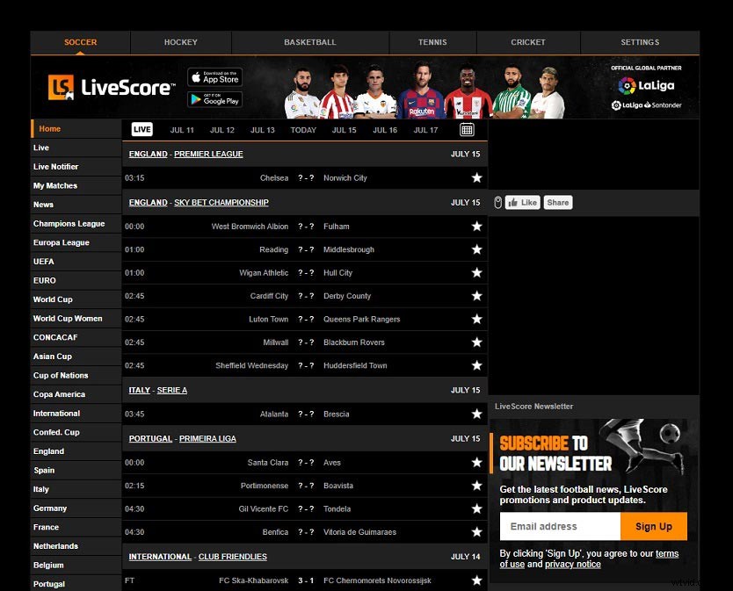Toggle LIVE matches view
733x591 pixels.
click(142, 129)
